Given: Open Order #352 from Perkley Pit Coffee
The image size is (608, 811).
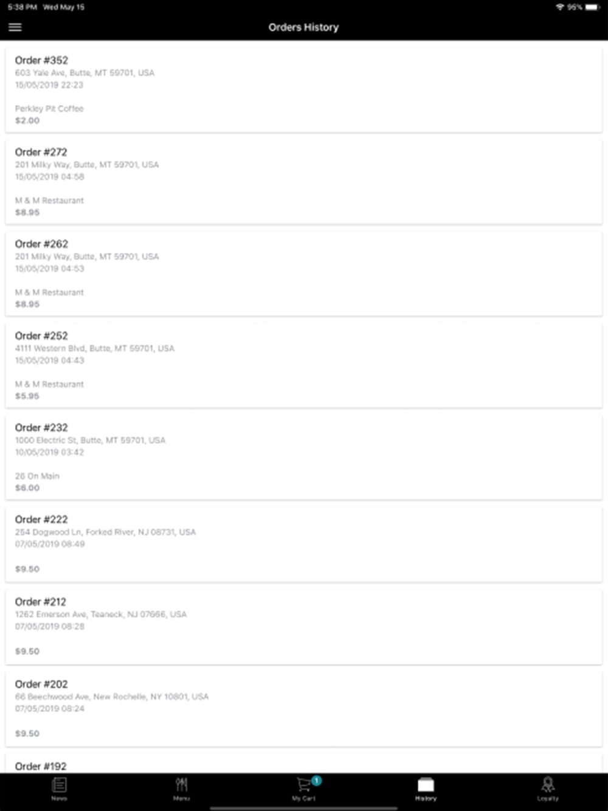Looking at the screenshot, I should (303, 89).
